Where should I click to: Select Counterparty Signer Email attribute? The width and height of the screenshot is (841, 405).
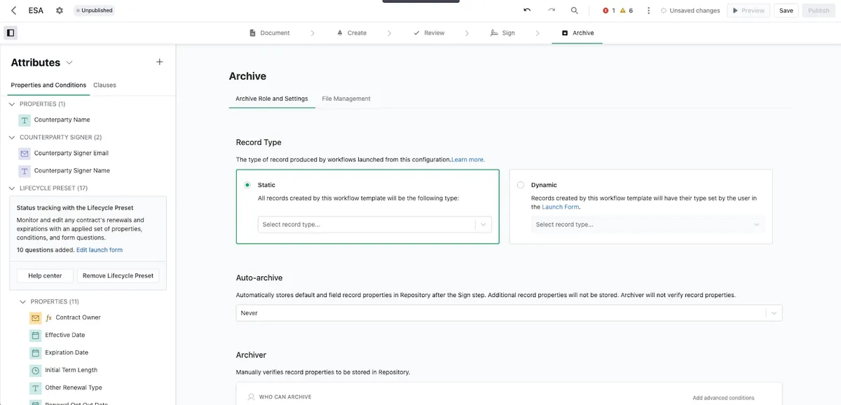tap(71, 153)
